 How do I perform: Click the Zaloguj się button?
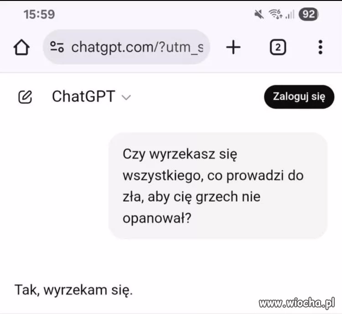click(299, 97)
